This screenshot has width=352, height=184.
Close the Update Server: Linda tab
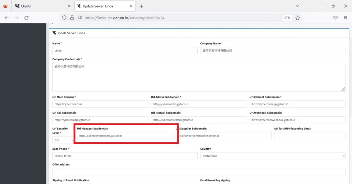tap(131, 6)
